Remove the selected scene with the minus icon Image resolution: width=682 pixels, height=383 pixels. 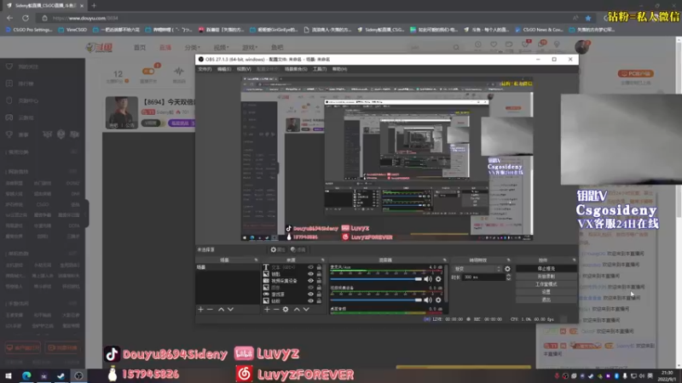210,309
